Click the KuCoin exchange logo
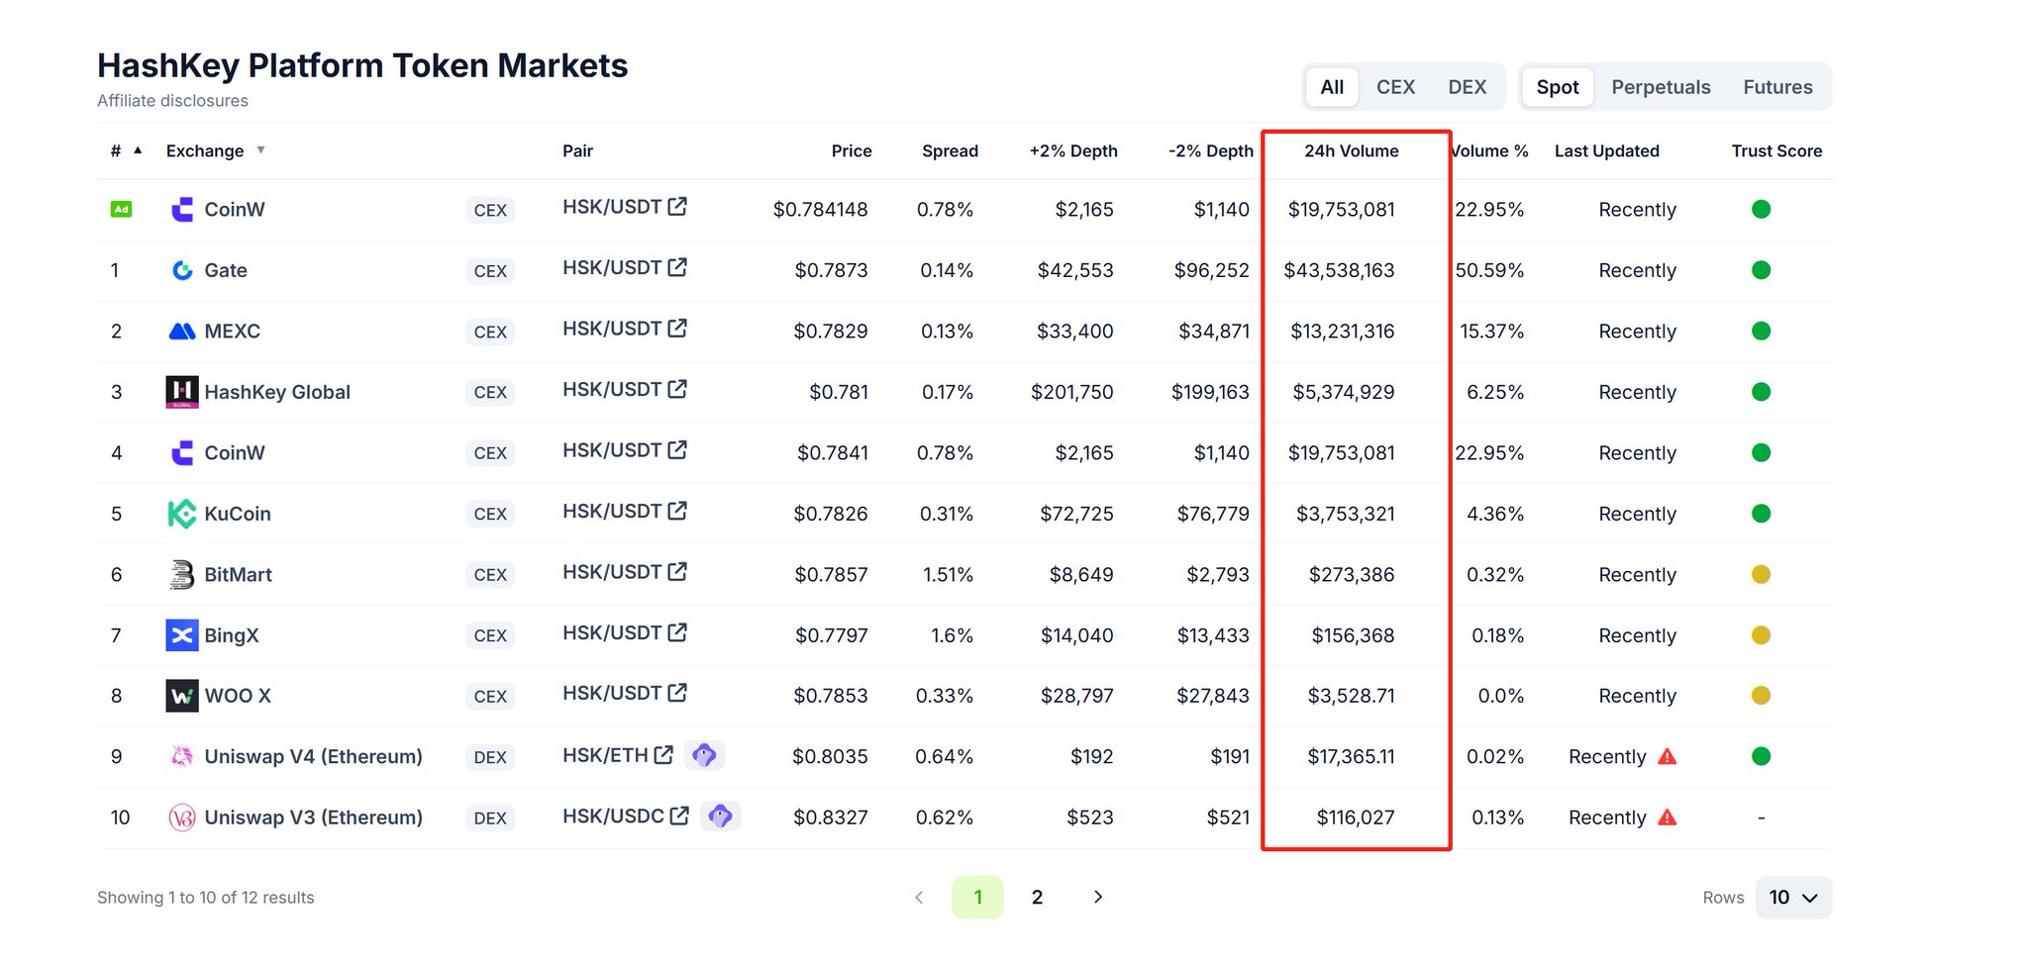The image size is (2028, 962). (182, 514)
